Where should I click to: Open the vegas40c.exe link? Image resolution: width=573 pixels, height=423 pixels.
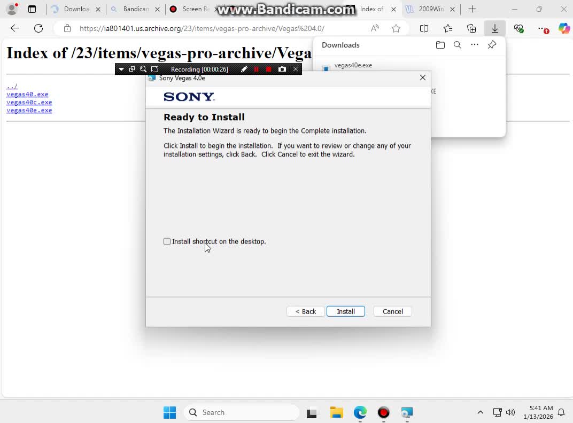(29, 102)
